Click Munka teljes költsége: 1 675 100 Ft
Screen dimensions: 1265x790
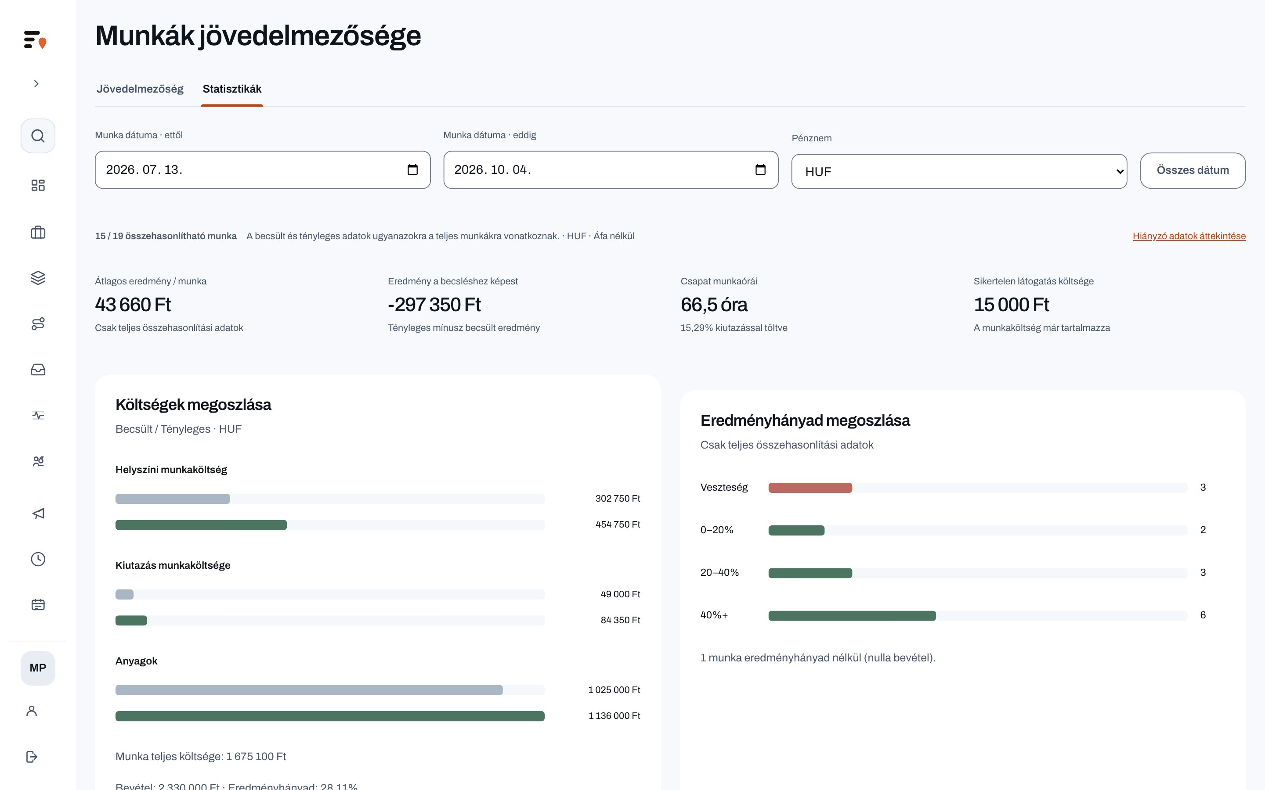tap(201, 757)
